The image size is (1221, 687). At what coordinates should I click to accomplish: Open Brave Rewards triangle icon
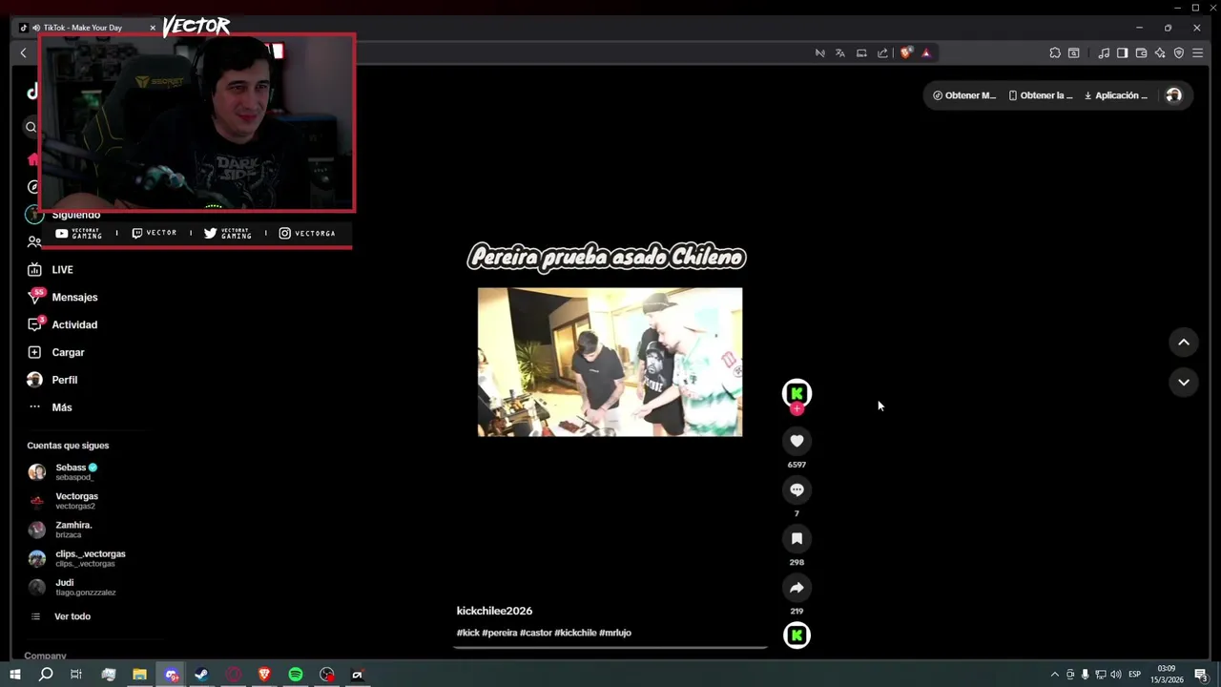click(x=925, y=53)
